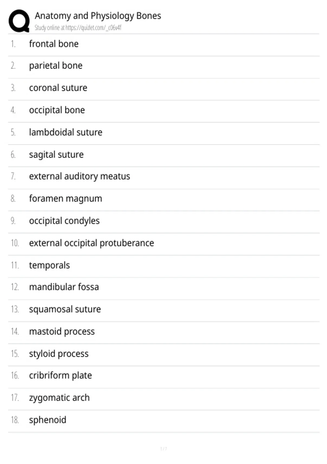This screenshot has width=327, height=464.
Task: Choose mandibular fossa in the list
Action: pos(64,287)
